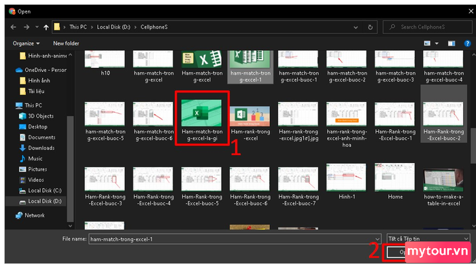The height and width of the screenshot is (269, 476).
Task: Select OneDrive - Personal in sidebar
Action: click(41, 70)
